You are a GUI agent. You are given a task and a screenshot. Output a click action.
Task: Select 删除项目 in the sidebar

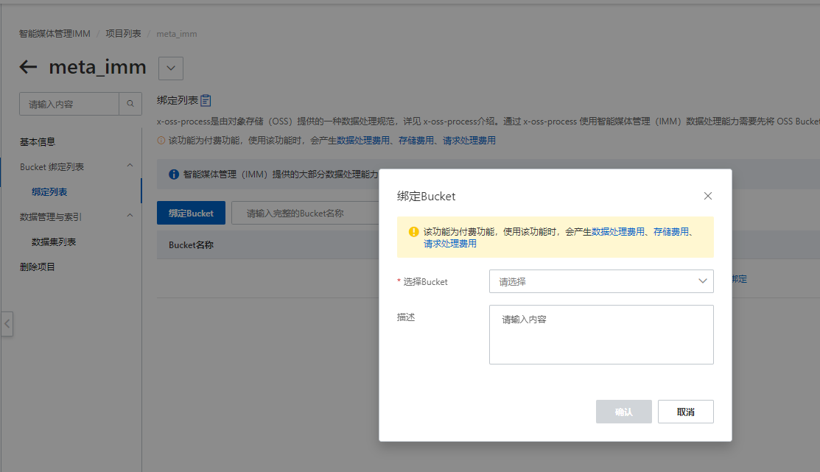coord(37,267)
